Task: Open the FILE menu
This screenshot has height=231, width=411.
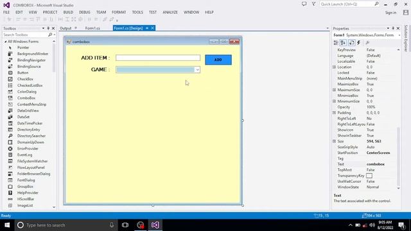Action: tap(6, 12)
